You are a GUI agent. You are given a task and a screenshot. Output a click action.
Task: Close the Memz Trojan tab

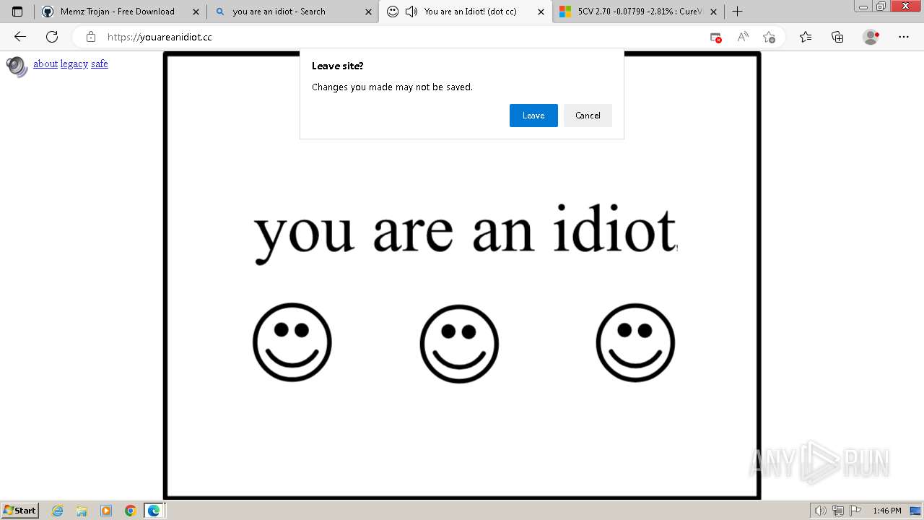(196, 12)
